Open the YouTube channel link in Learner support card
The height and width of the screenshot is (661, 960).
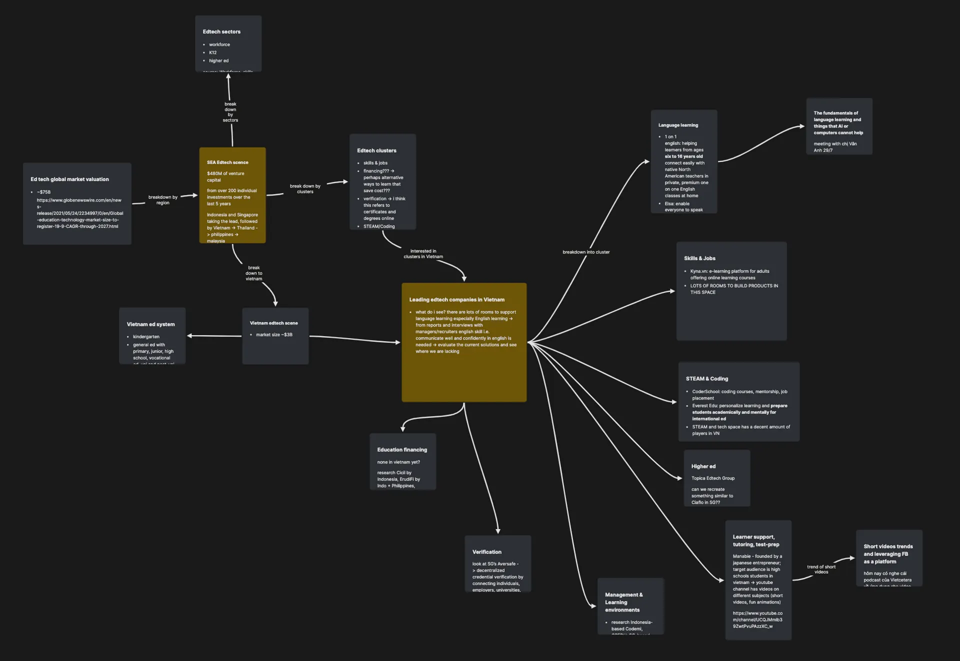click(x=757, y=619)
